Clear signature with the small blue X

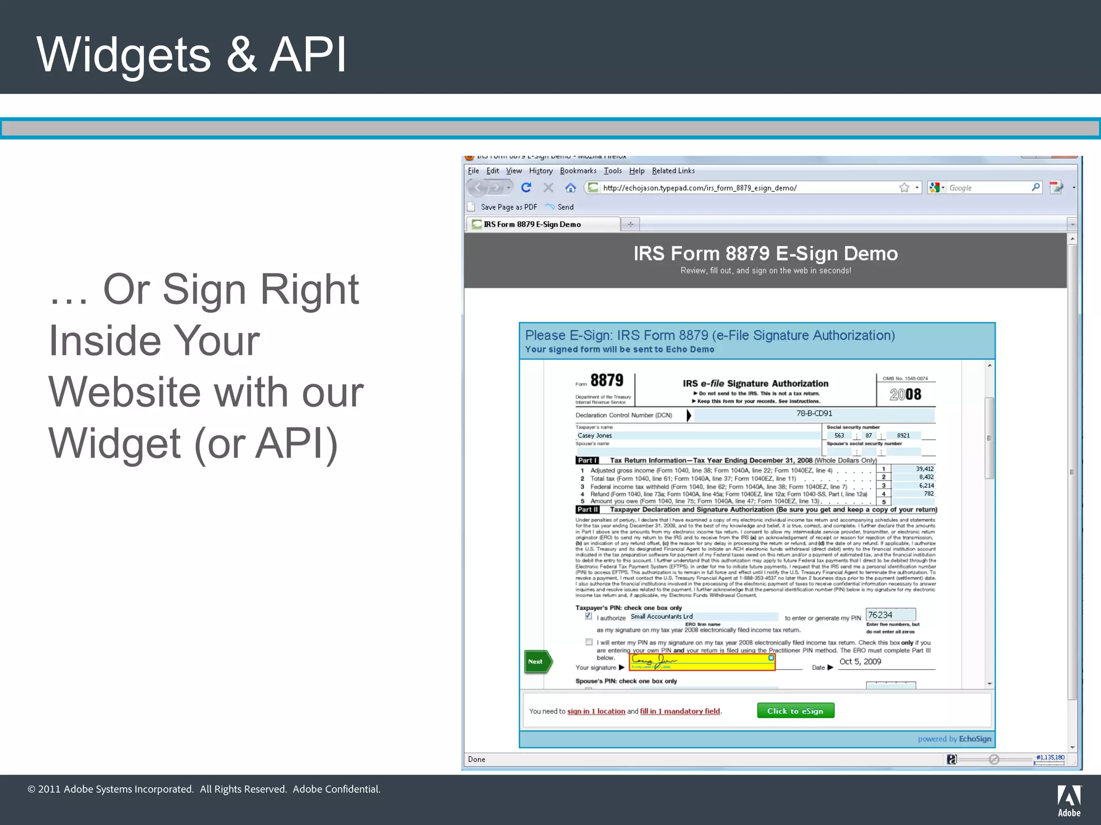click(771, 658)
